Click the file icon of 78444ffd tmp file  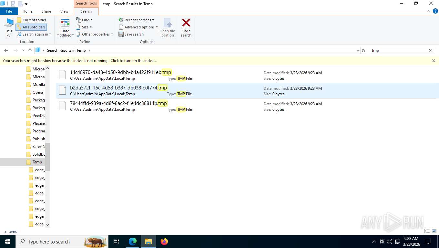click(x=63, y=106)
